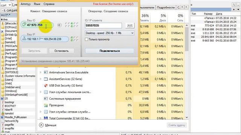Viewport: 241px width, 135px height.
Task: Click the [WebServers] folder icon
Action: click(x=3, y=87)
